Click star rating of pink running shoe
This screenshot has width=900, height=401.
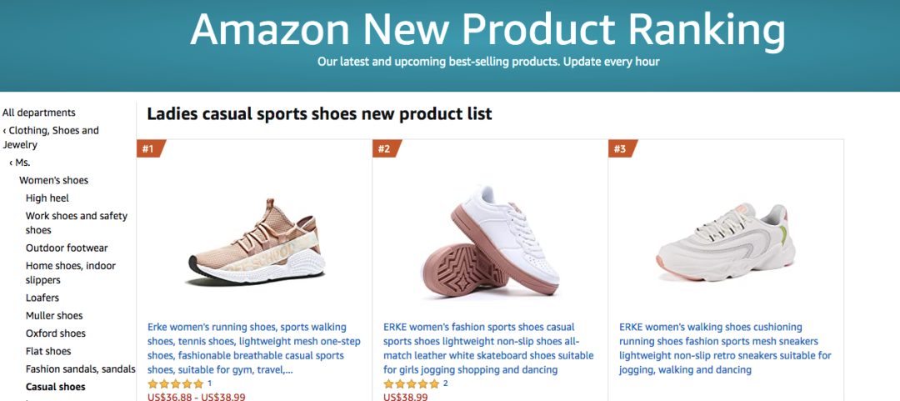(175, 383)
